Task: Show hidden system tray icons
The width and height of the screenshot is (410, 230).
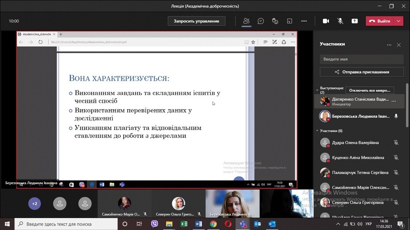Action: pyautogui.click(x=338, y=224)
